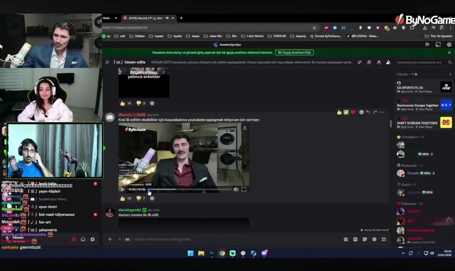Viewport: 455px width, 271px height.
Task: Open the embedded video in fullscreen
Action: [x=244, y=190]
